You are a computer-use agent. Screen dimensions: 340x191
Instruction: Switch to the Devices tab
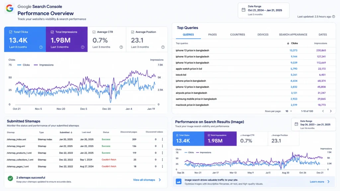tap(263, 34)
